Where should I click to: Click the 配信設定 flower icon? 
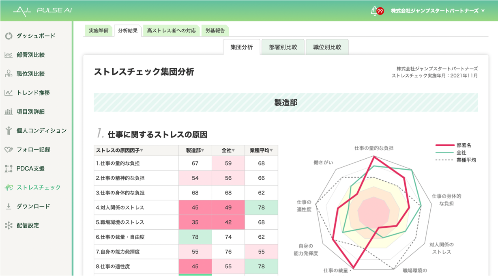9,225
